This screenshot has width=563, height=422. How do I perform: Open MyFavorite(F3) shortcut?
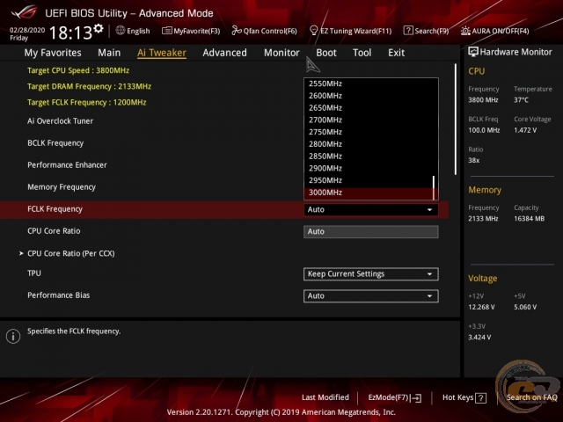point(191,31)
